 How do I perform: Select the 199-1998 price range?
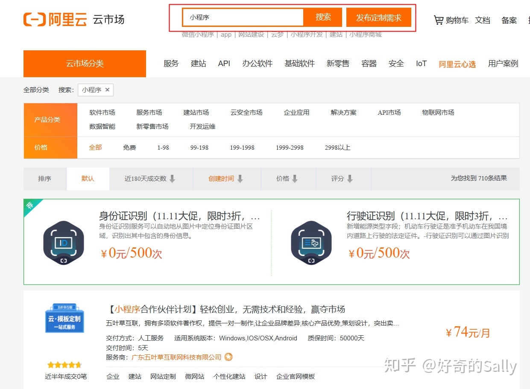click(x=242, y=148)
